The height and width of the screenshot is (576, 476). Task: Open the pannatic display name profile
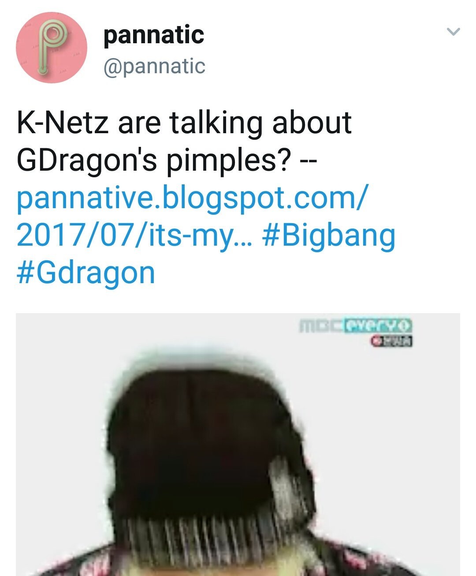pyautogui.click(x=154, y=35)
